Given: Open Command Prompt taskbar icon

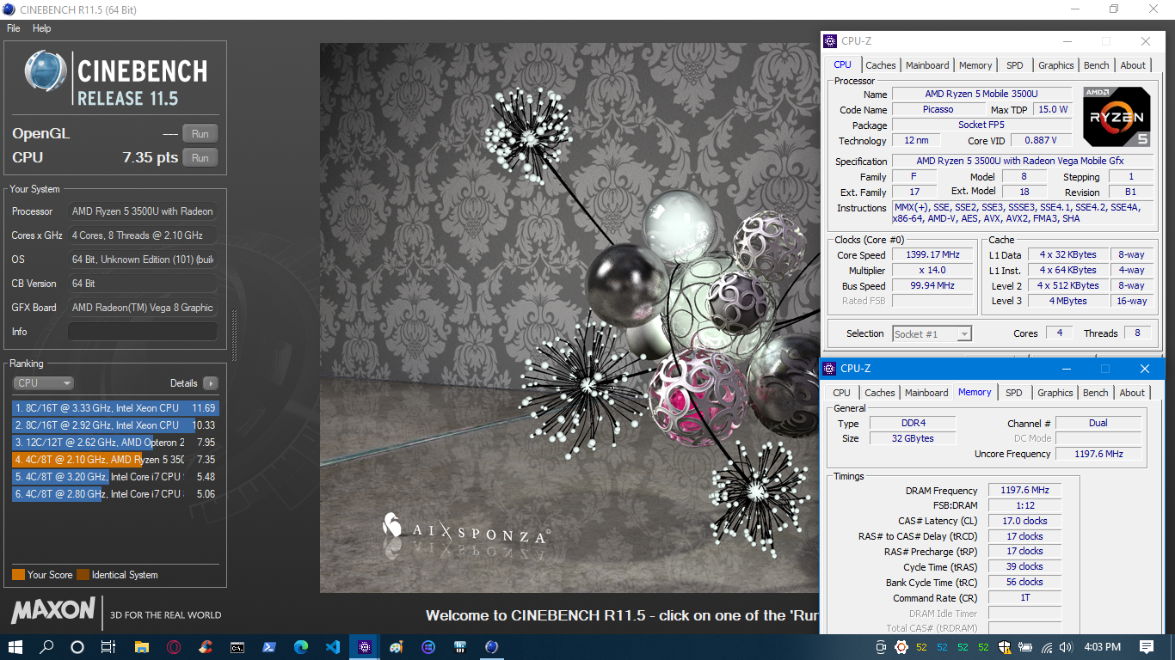Looking at the screenshot, I should (x=237, y=647).
